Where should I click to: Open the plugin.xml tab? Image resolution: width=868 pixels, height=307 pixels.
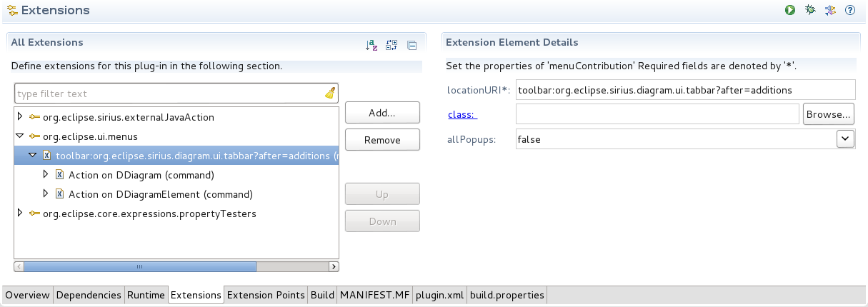click(x=440, y=295)
